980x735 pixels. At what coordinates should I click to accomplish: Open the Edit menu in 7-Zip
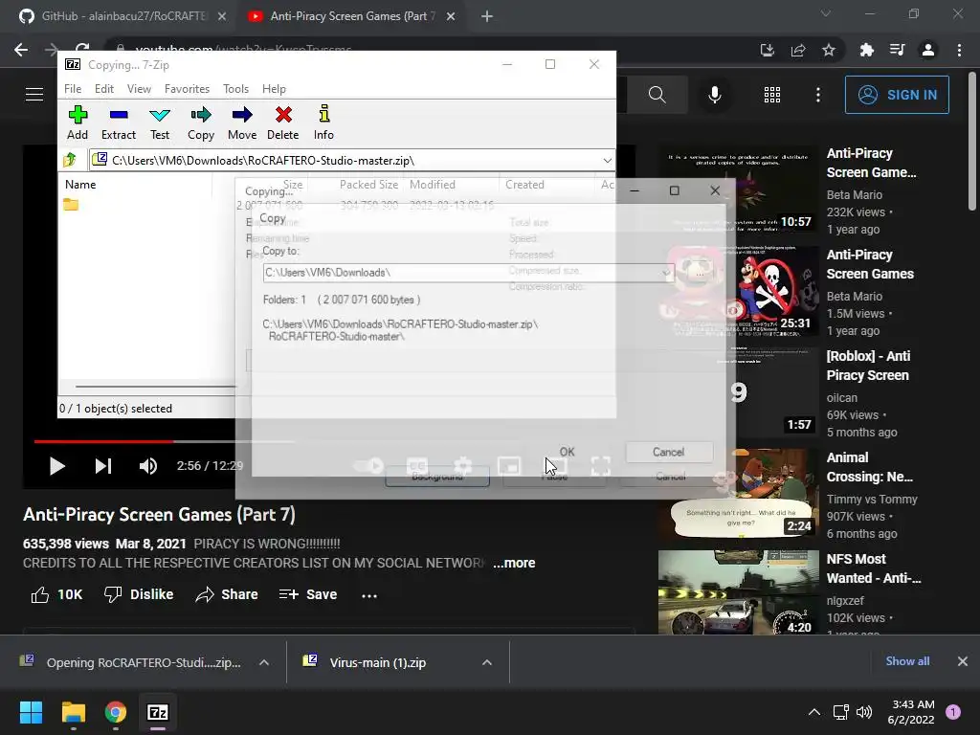pos(103,89)
